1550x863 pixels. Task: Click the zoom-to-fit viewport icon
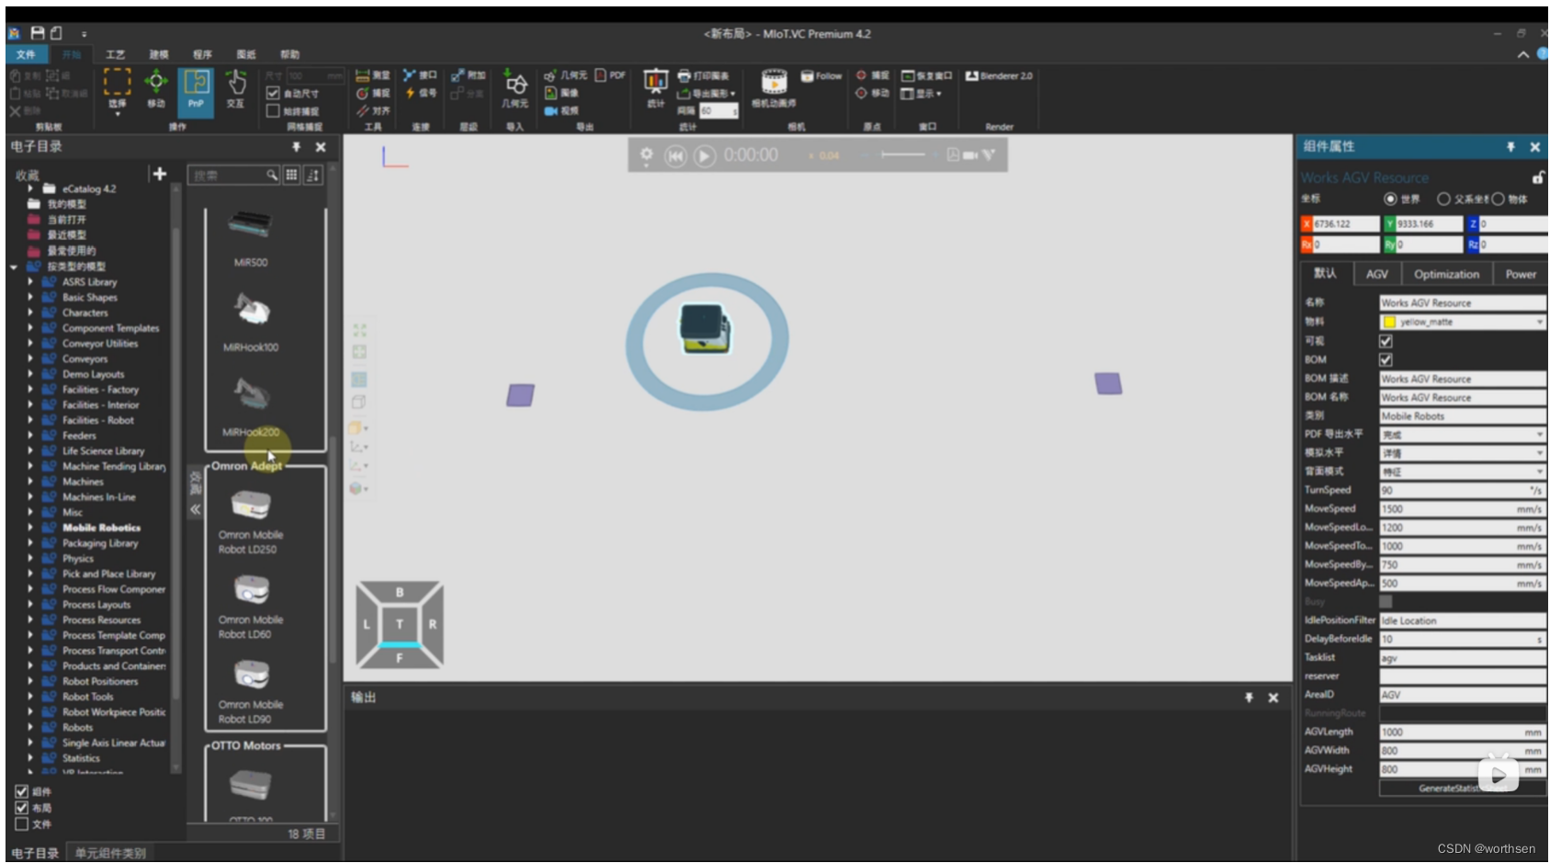click(x=359, y=330)
